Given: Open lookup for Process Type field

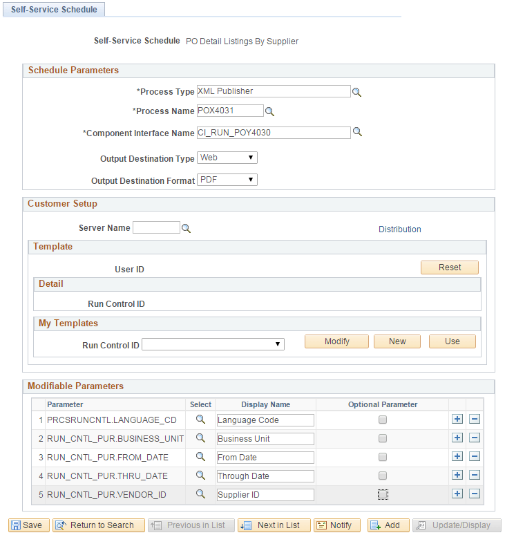Looking at the screenshot, I should point(356,92).
